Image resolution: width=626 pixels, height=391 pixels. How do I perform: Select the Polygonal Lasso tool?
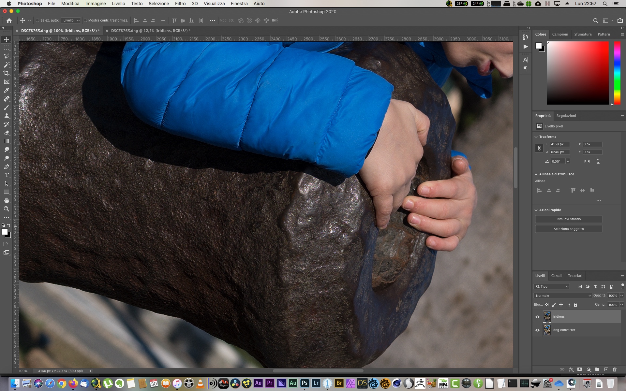coord(7,56)
